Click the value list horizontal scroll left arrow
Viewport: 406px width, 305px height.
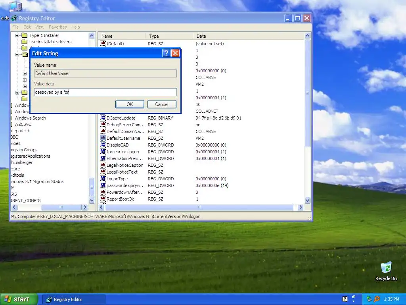pyautogui.click(x=101, y=207)
